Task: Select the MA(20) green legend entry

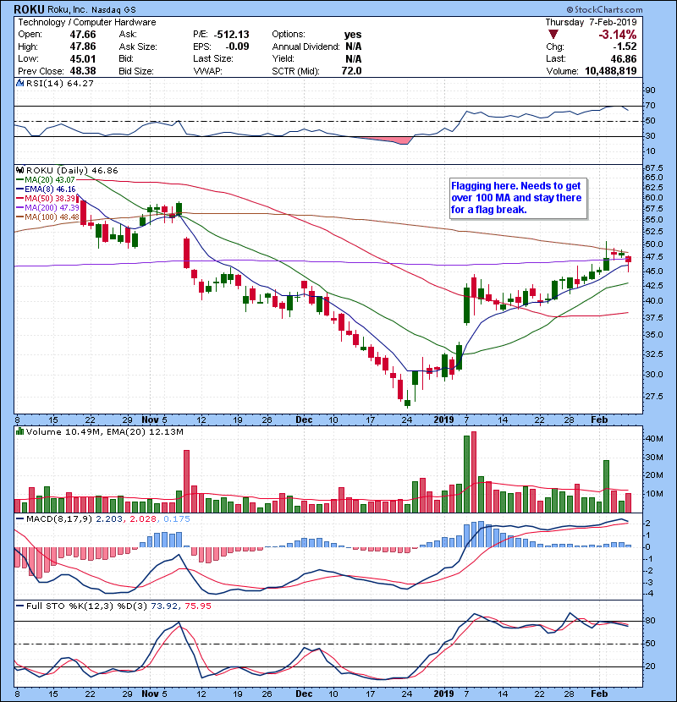Action: click(46, 179)
